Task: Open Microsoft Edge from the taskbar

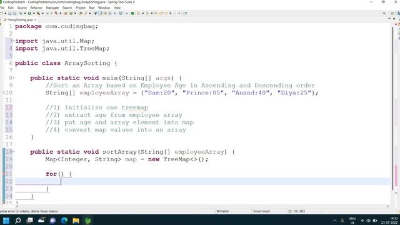Action: point(64,220)
